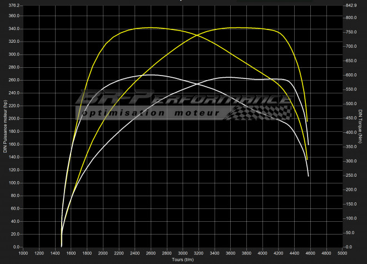Click the 3800 label on the rpm axis
This screenshot has width=367, height=264.
(x=246, y=253)
